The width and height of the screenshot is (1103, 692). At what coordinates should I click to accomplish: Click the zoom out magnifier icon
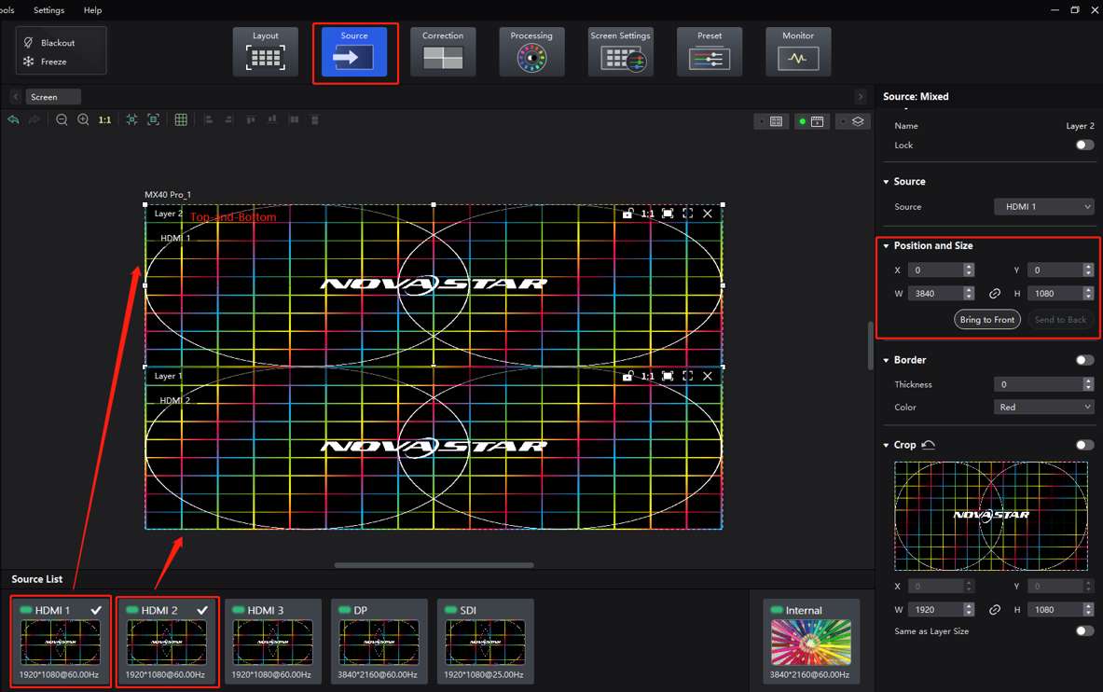tap(62, 119)
